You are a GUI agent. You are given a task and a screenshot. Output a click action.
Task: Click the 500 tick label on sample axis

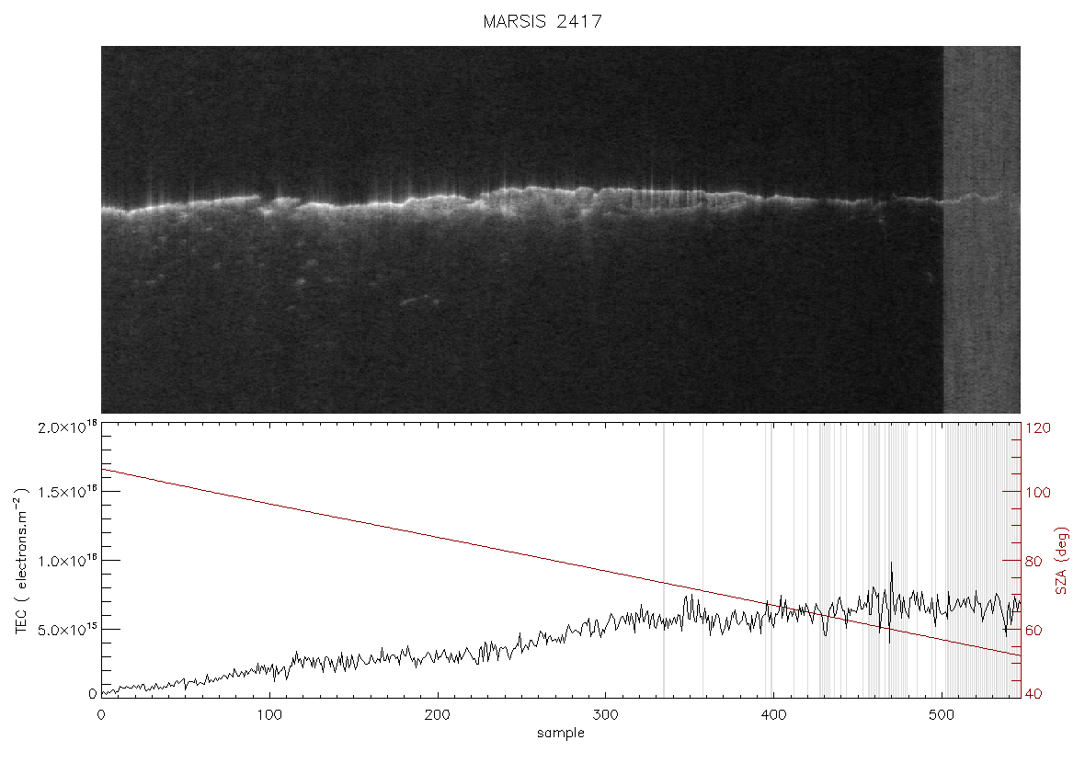941,714
